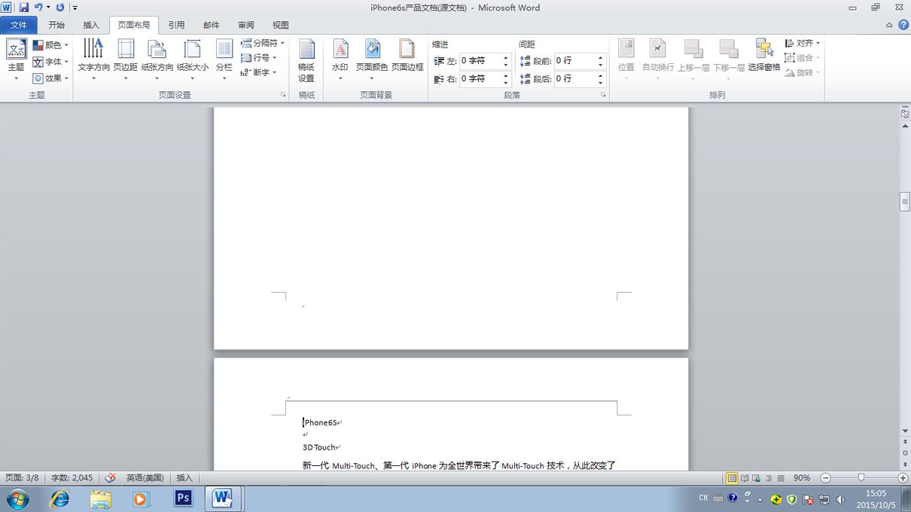911x512 pixels.
Task: Increase 段后 spacing after with up stepper
Action: pos(601,75)
